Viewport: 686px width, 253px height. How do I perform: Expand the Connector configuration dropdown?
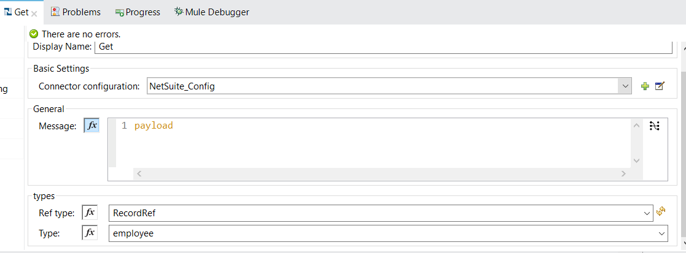pyautogui.click(x=625, y=86)
